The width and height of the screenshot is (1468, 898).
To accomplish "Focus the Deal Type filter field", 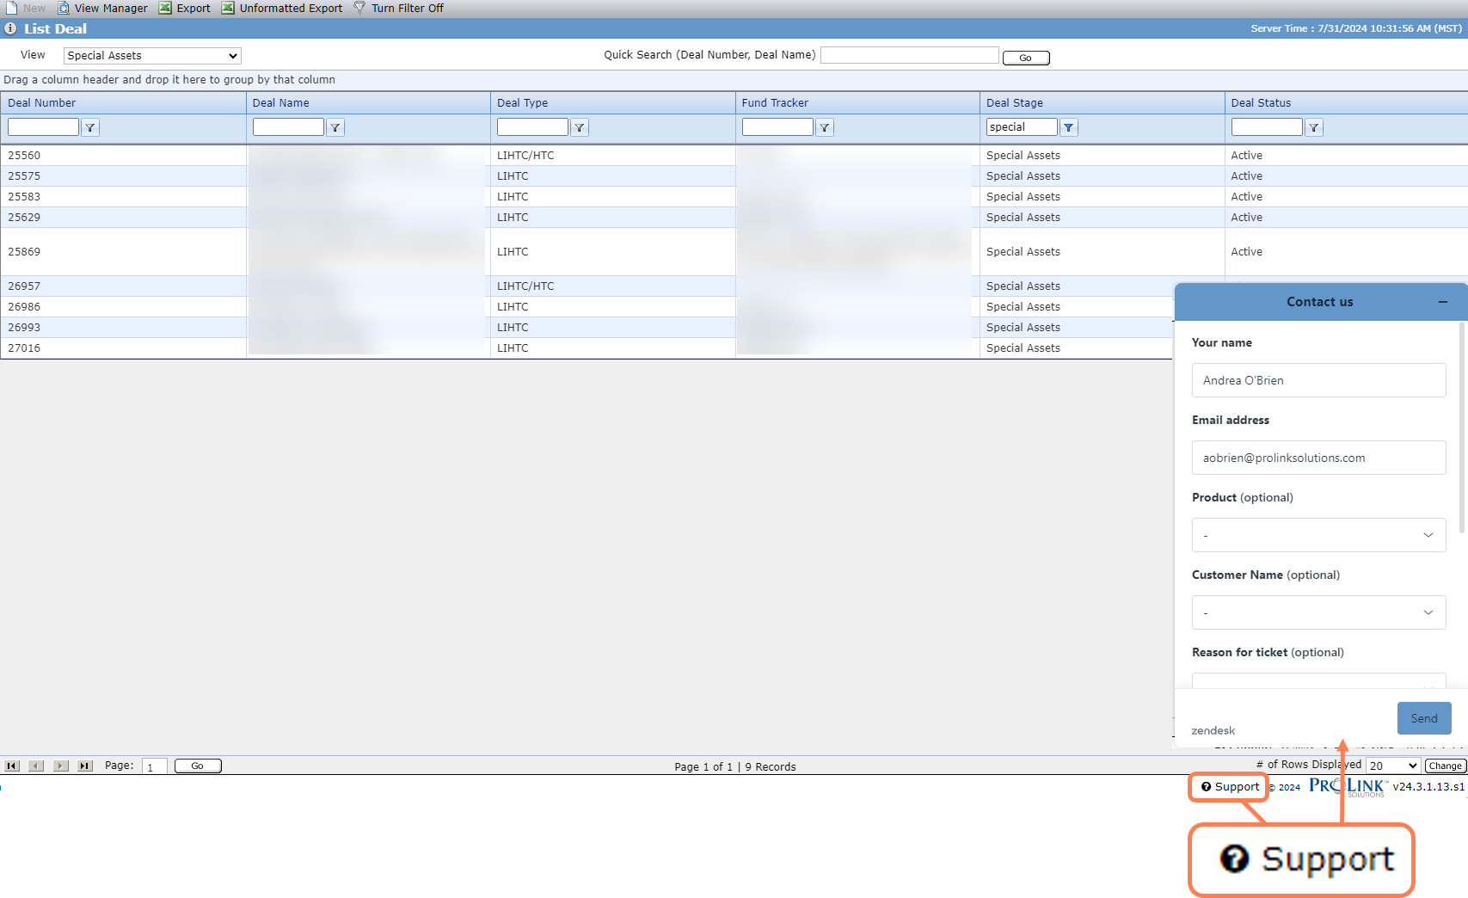I will 532,127.
